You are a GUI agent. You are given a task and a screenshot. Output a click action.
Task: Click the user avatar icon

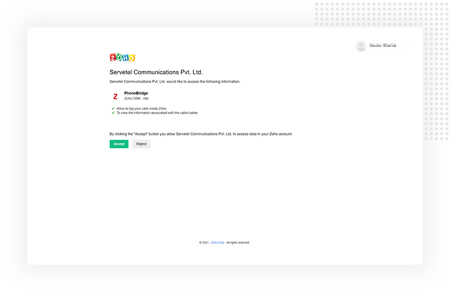[x=361, y=46]
